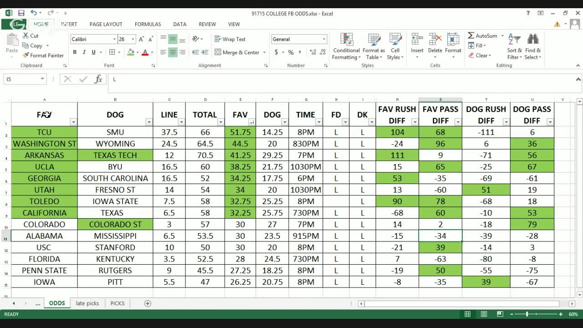583x328 pixels.
Task: Open the filter dropdown for DOG header in column B
Action: [x=148, y=122]
